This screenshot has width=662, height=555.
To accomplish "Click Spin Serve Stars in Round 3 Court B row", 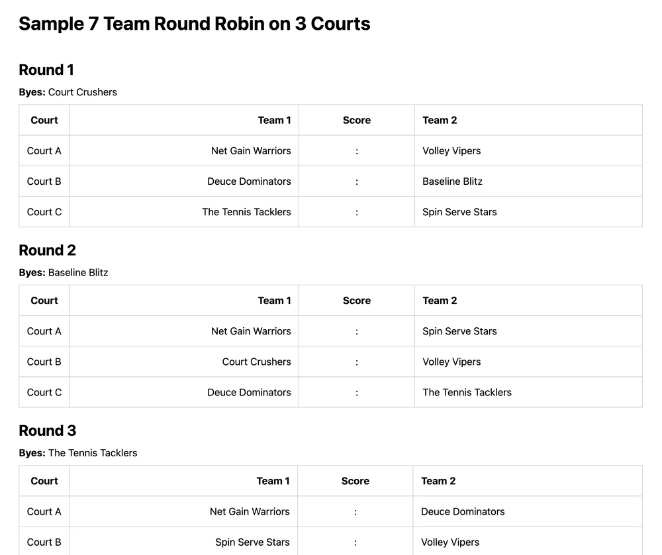I will click(x=252, y=542).
